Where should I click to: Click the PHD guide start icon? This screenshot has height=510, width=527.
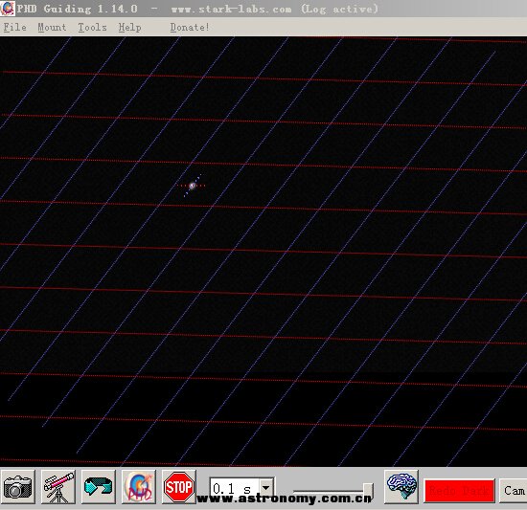(139, 487)
